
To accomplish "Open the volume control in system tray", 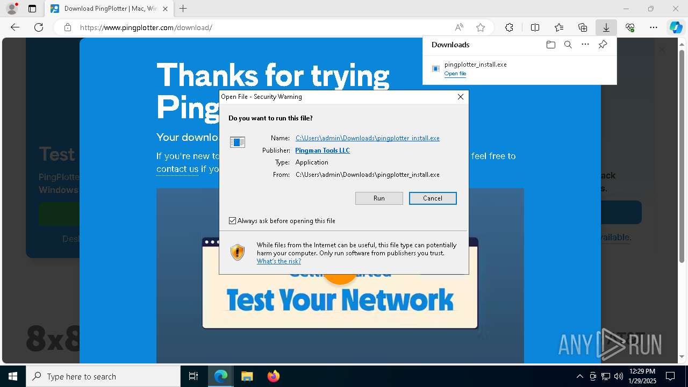I will tap(618, 376).
